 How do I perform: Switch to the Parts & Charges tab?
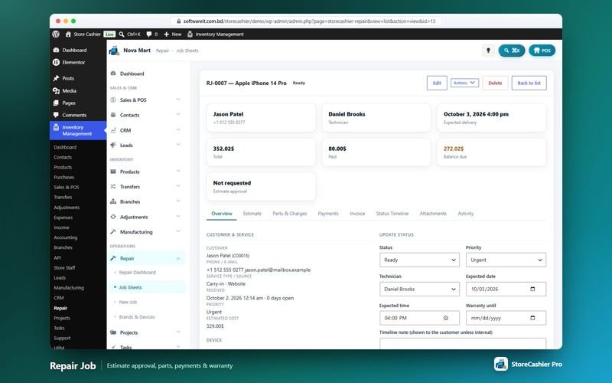pos(290,214)
